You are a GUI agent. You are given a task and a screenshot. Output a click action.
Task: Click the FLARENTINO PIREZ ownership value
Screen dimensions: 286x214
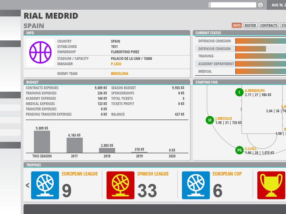click(125, 52)
